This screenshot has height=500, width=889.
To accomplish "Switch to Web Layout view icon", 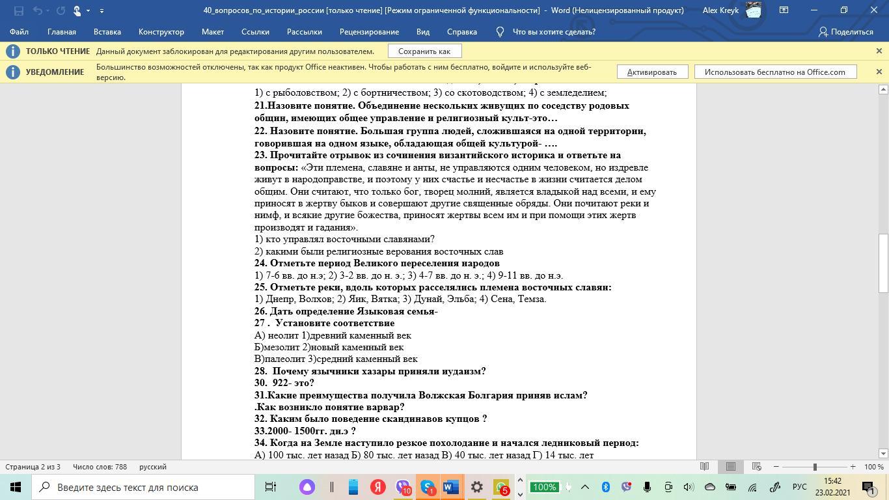I will point(757,467).
